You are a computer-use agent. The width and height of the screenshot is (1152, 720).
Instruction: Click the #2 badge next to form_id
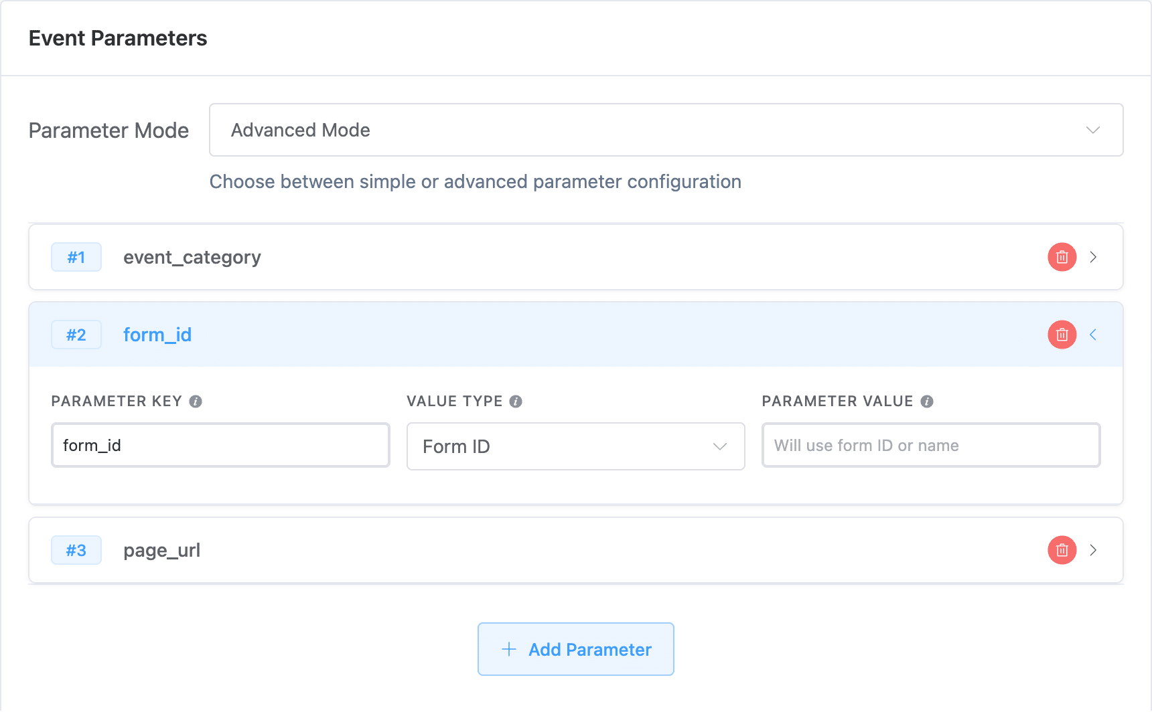tap(76, 335)
